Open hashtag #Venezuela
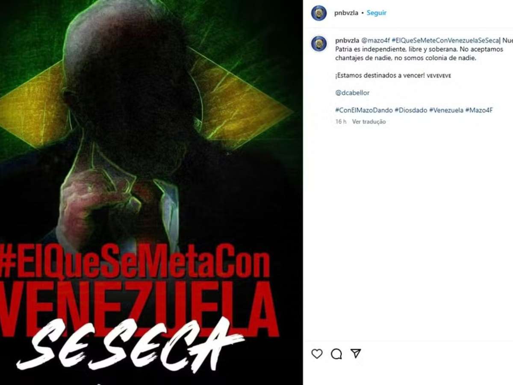Viewport: 513px width, 385px height. 446,110
